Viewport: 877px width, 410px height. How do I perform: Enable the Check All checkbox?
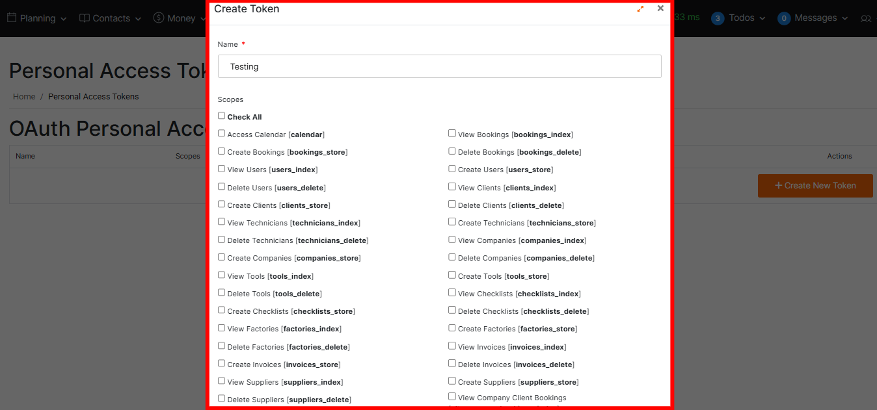(x=222, y=116)
